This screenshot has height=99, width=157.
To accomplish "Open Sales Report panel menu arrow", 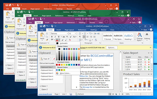I will tap(149, 53).
